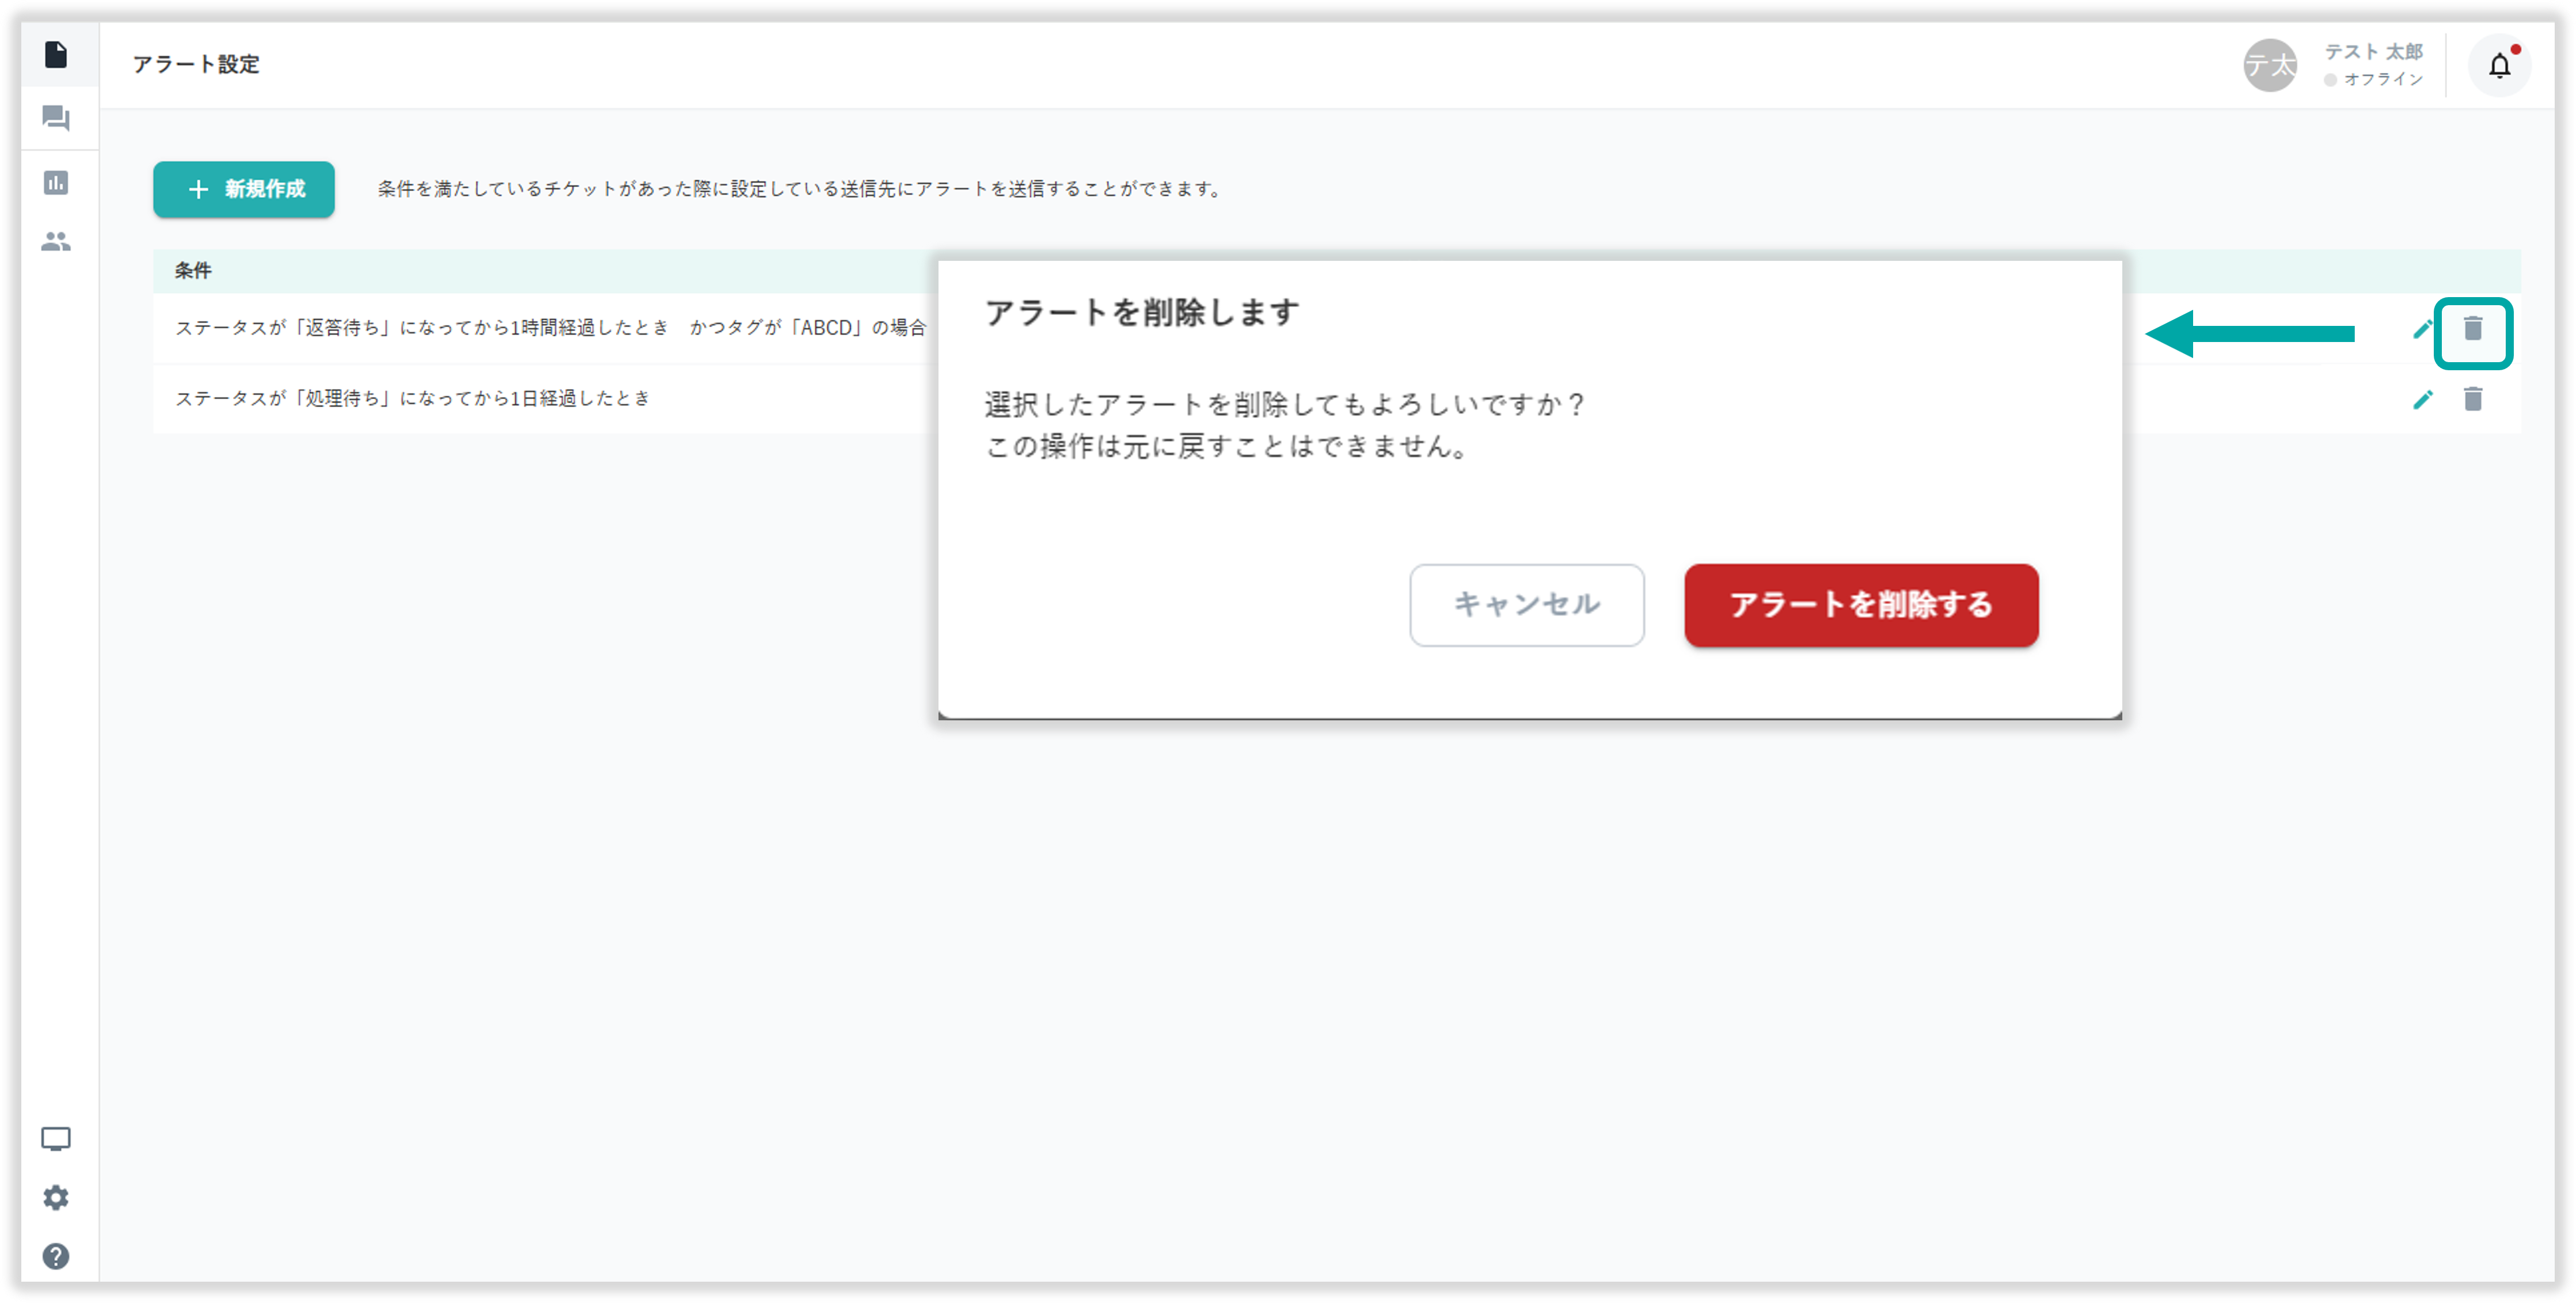Open the tickets document icon in sidebar

pyautogui.click(x=56, y=55)
